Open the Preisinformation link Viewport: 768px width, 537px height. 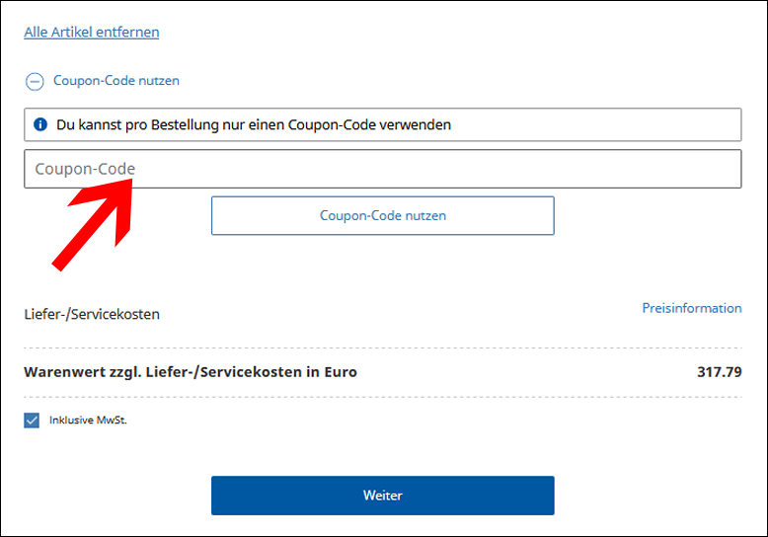pyautogui.click(x=692, y=308)
